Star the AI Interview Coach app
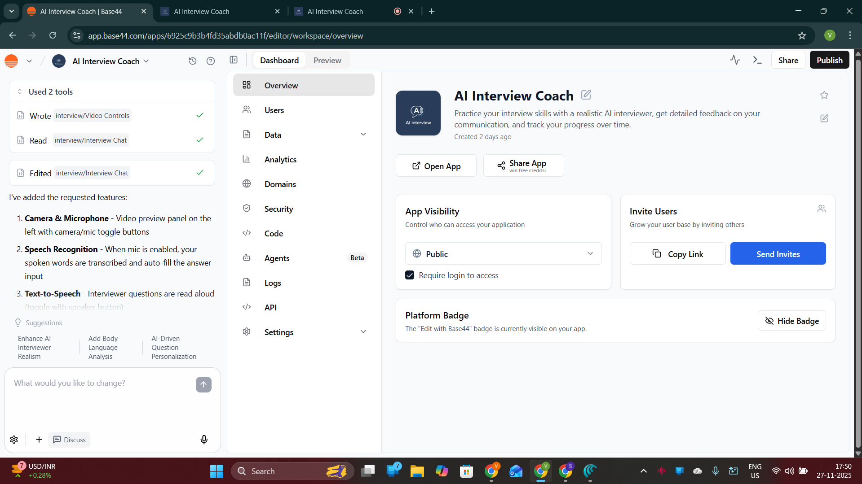The image size is (862, 484). (824, 95)
